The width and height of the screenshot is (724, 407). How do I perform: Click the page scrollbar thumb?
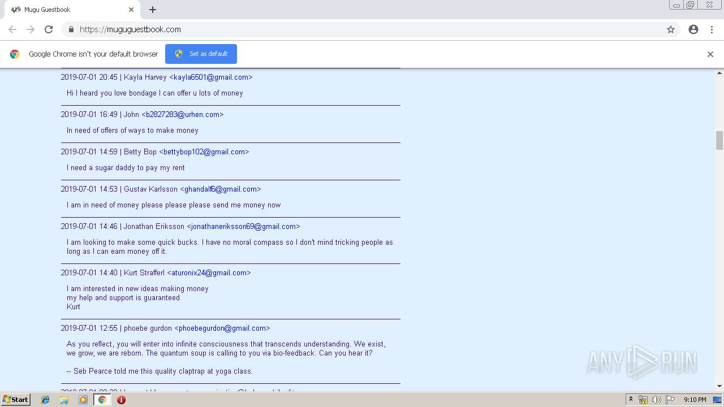point(719,140)
